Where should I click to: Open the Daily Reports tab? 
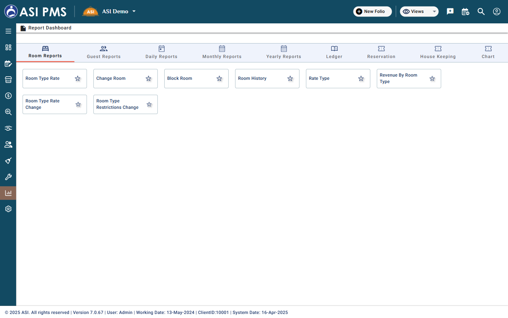coord(161,52)
